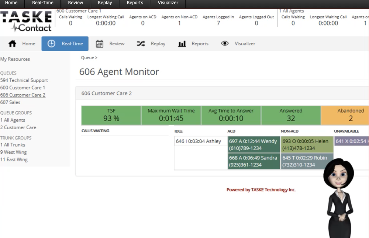
Task: Click the Agents Logged Out value 0
Action: [256, 23]
